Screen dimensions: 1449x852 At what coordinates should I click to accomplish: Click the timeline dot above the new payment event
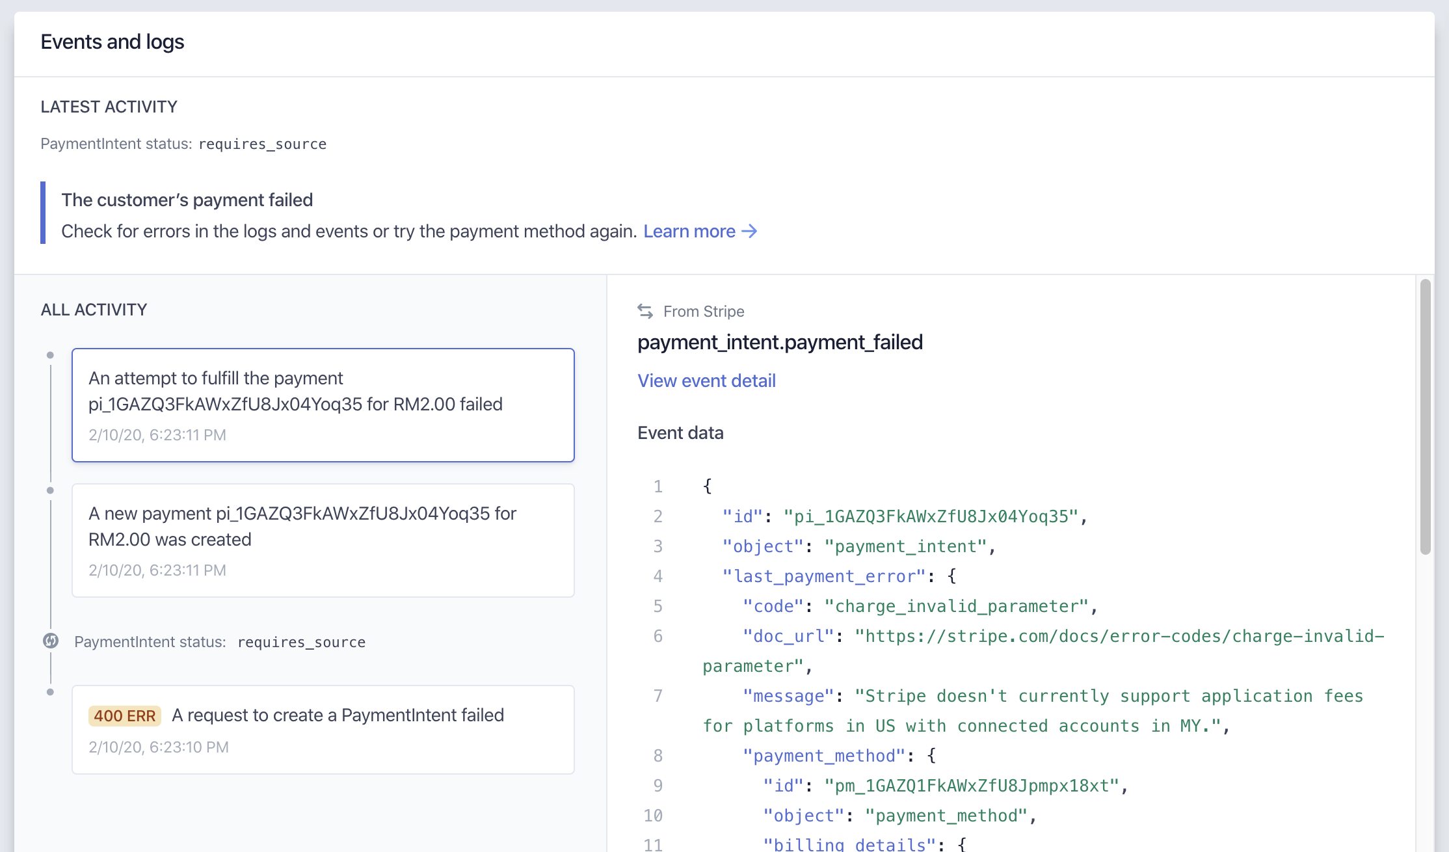coord(50,490)
